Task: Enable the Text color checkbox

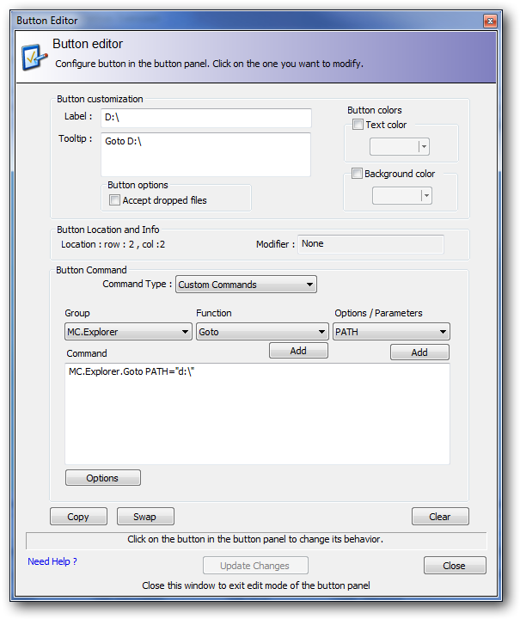Action: click(x=358, y=125)
